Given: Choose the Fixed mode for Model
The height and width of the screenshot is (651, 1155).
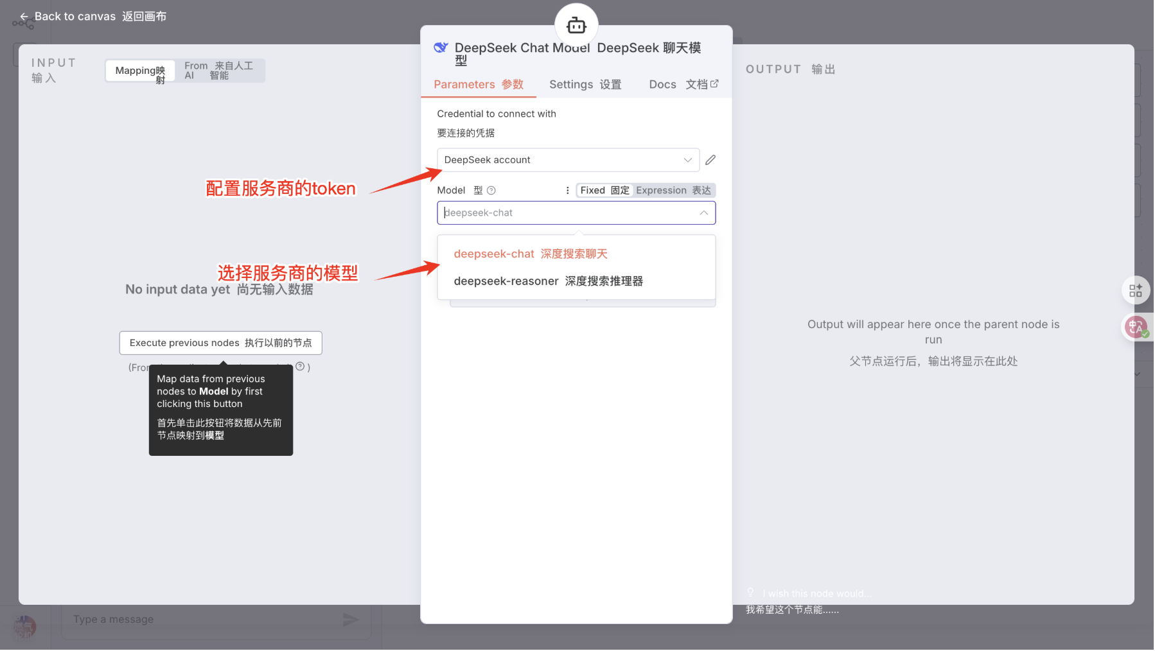Looking at the screenshot, I should (x=604, y=191).
